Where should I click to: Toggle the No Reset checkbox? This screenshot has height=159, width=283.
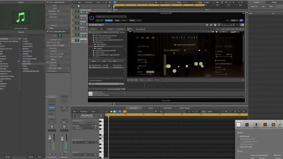click(x=58, y=65)
